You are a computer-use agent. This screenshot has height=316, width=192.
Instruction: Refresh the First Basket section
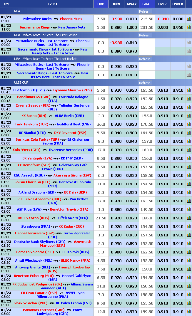pyautogui.click(x=145, y=35)
